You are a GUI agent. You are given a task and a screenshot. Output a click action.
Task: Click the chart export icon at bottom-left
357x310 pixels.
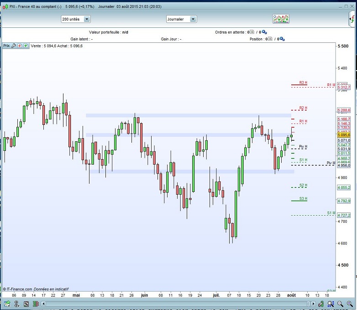pos(7,304)
